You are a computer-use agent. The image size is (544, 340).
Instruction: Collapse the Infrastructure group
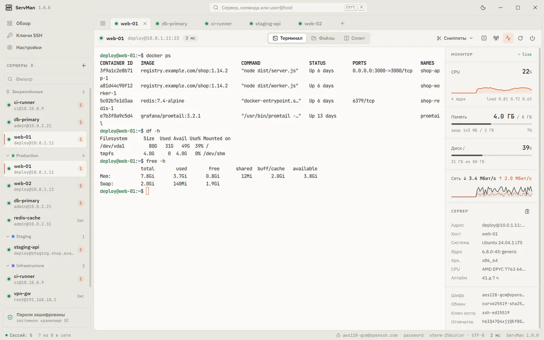(45, 266)
